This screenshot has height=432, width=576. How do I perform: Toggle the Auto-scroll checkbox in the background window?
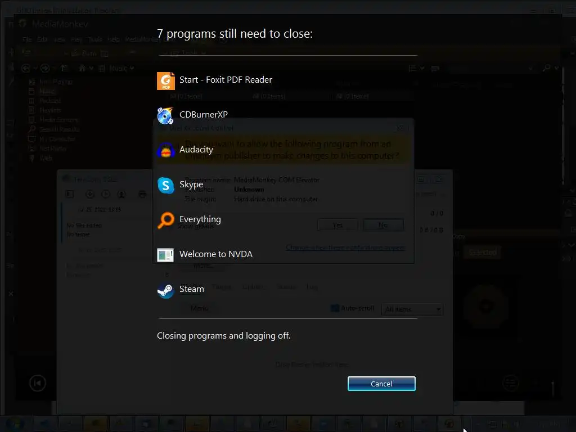(335, 308)
